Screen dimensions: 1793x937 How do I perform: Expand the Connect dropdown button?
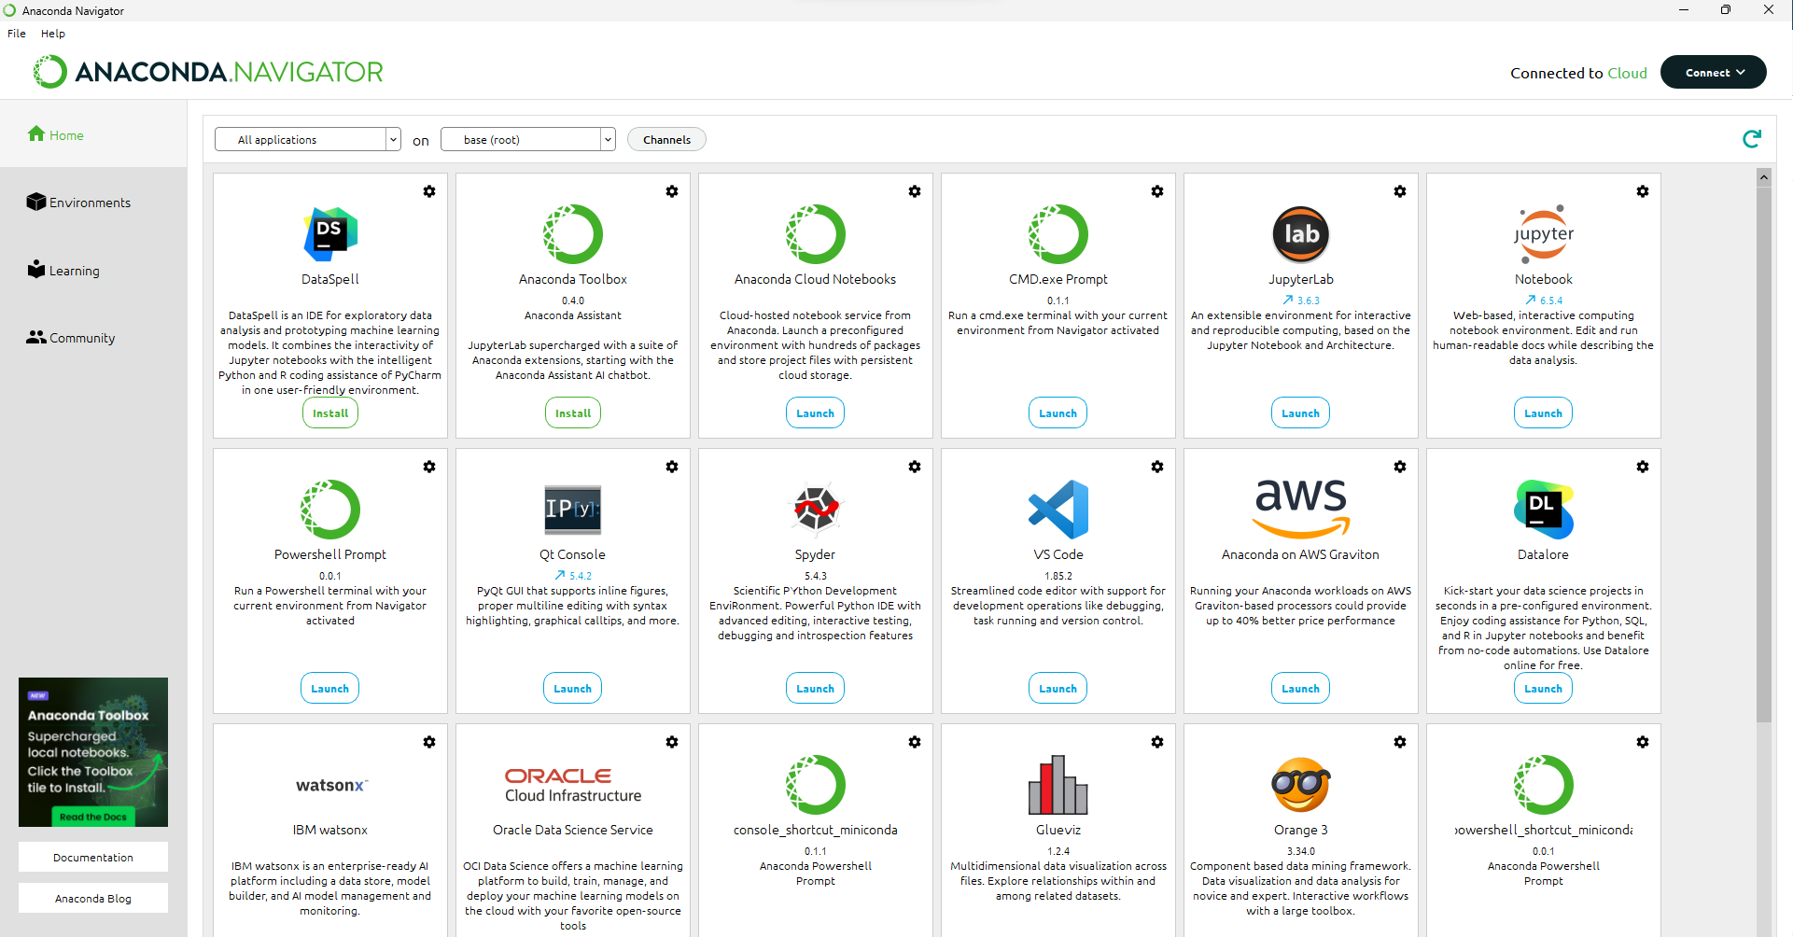[x=1714, y=72]
